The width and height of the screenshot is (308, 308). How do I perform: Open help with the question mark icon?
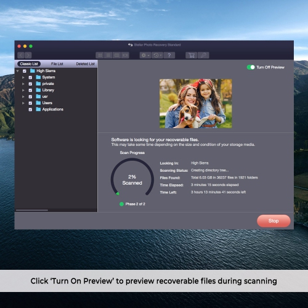pos(169,55)
